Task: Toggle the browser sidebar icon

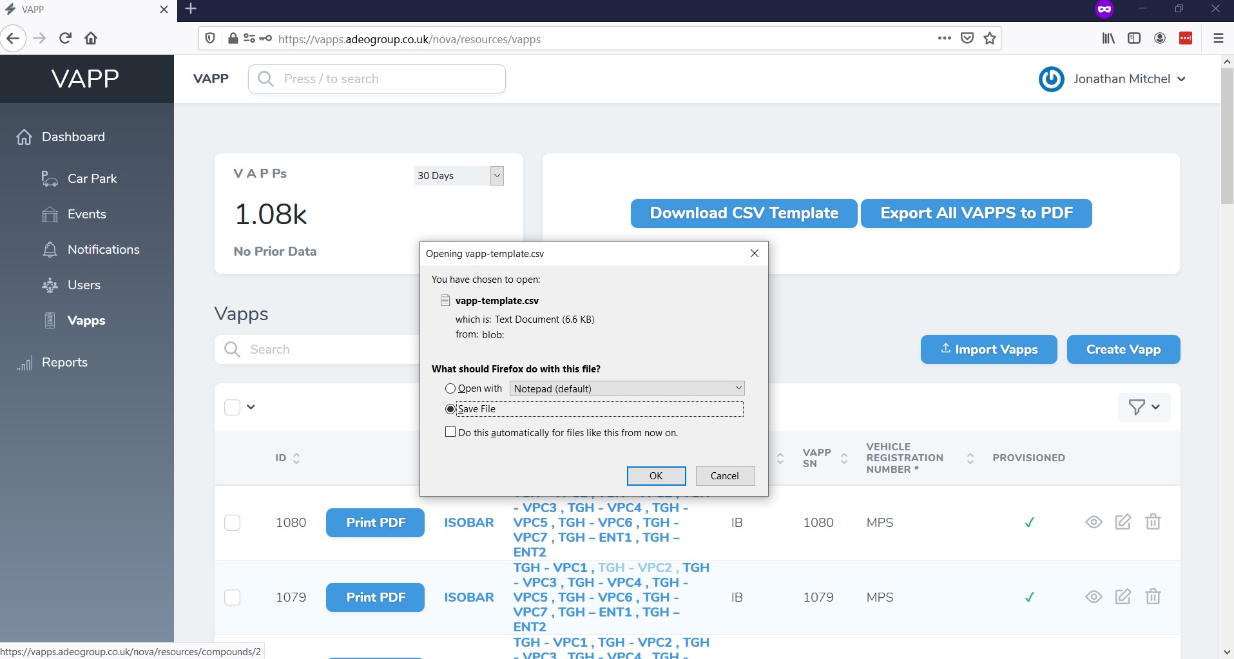Action: (1134, 38)
